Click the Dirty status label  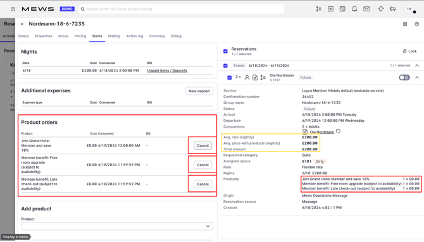pos(320,161)
